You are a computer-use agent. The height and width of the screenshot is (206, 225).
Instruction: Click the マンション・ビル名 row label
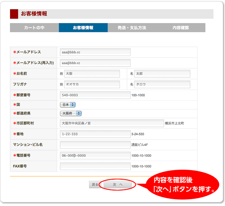pos(28,145)
